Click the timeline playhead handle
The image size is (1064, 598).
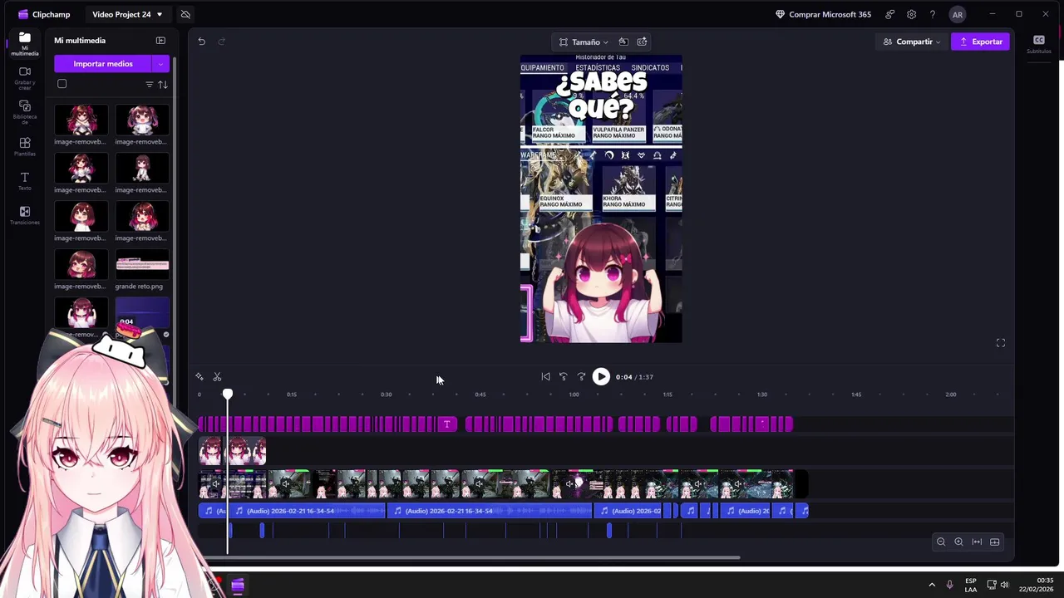[228, 395]
